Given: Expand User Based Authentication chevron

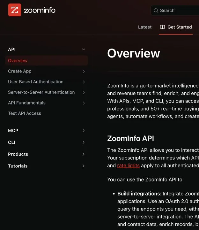Looking at the screenshot, I should tap(84, 82).
